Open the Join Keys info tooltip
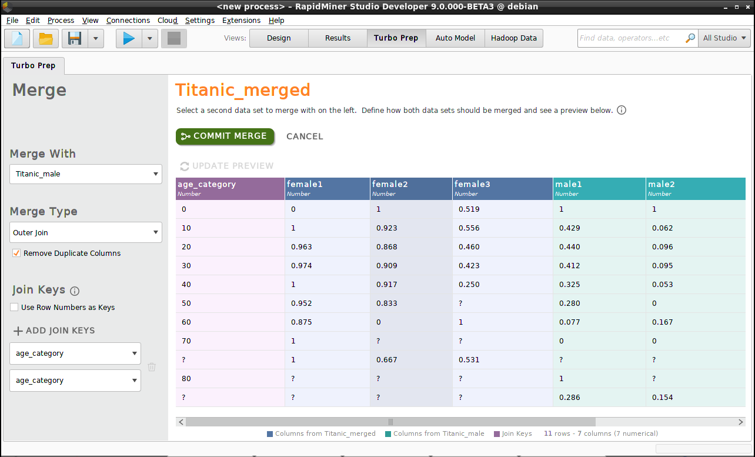 coord(74,291)
